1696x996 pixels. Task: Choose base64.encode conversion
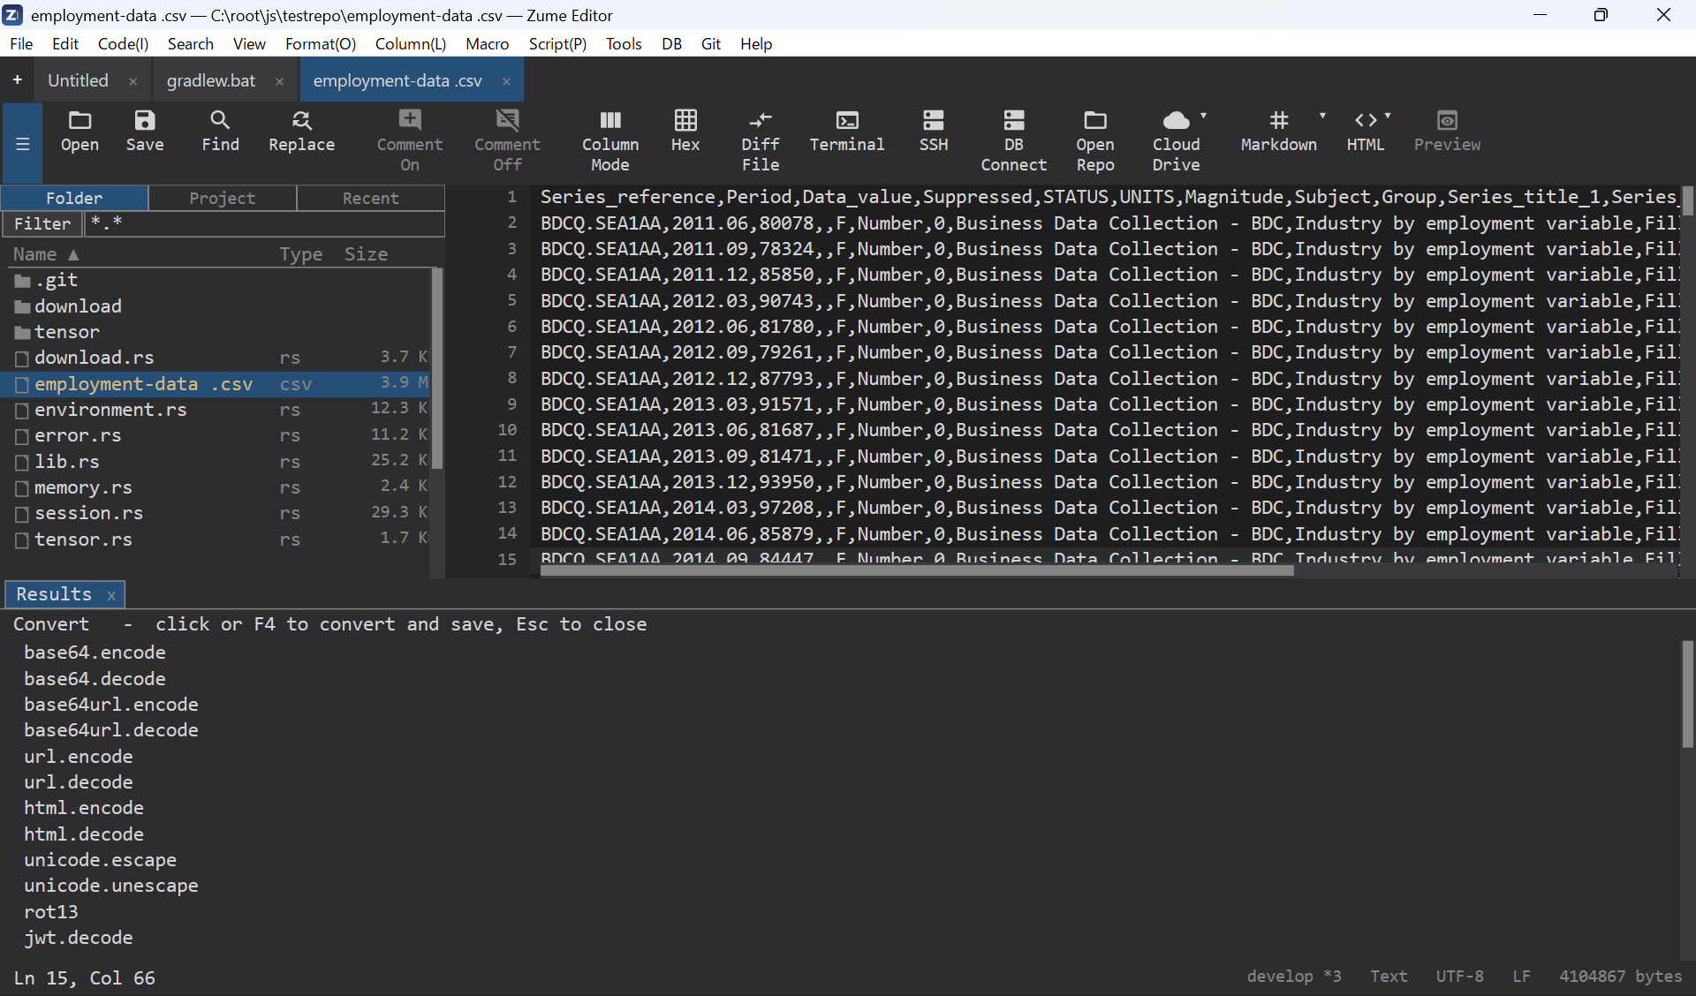[95, 653]
